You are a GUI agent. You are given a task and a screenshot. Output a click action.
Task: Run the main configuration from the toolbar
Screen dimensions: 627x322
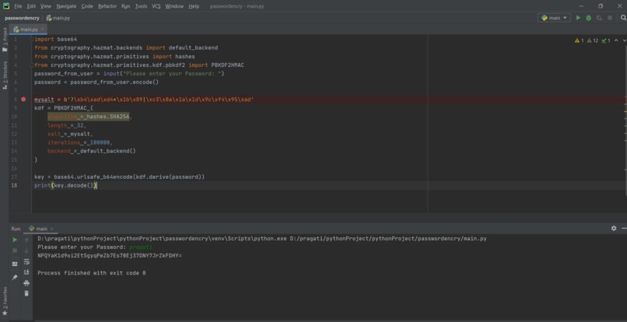tap(578, 18)
